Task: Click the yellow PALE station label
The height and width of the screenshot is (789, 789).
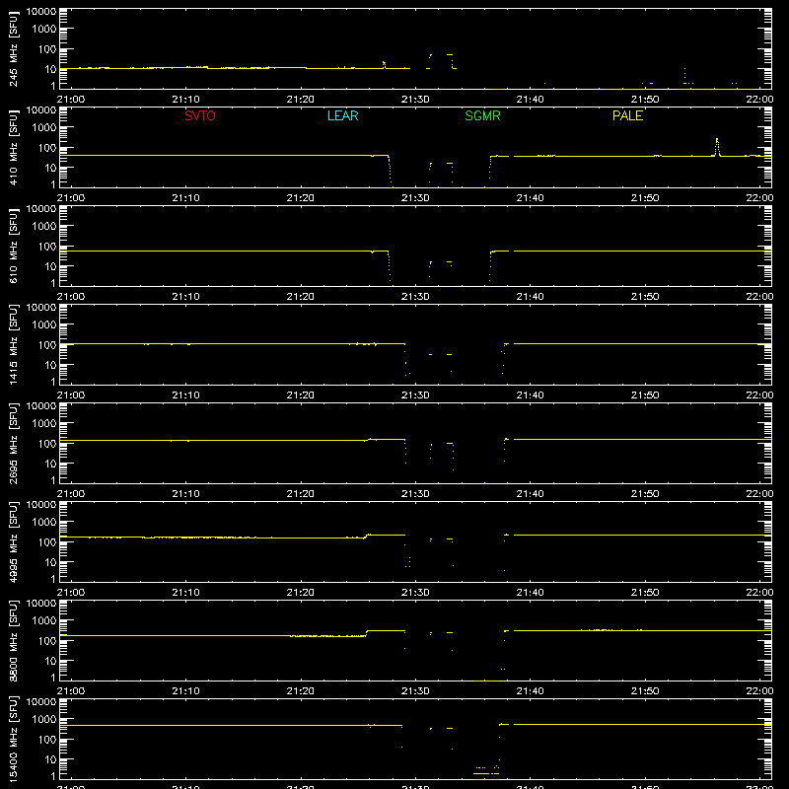Action: click(x=627, y=115)
